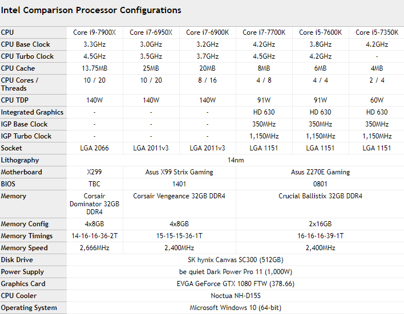Click the Core i9-7900X column header
The width and height of the screenshot is (404, 314).
point(95,32)
